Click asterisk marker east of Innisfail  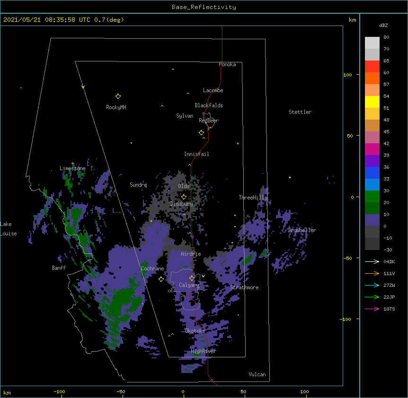point(238,143)
